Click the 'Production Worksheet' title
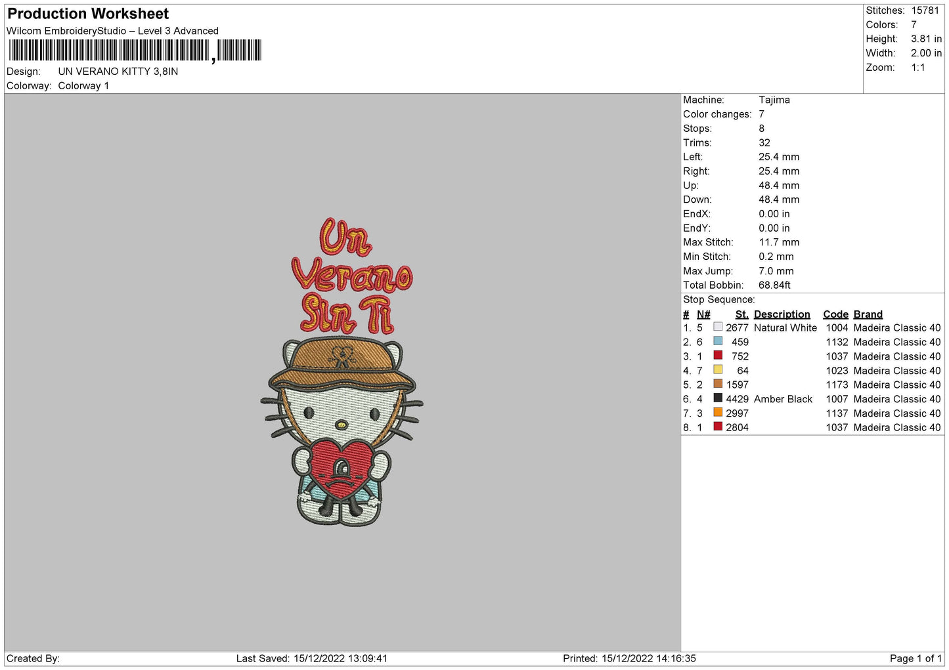949x670 pixels. [88, 14]
